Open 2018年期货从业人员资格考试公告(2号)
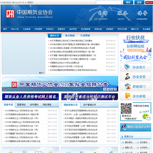The image size is (153, 153). [x=22, y=118]
